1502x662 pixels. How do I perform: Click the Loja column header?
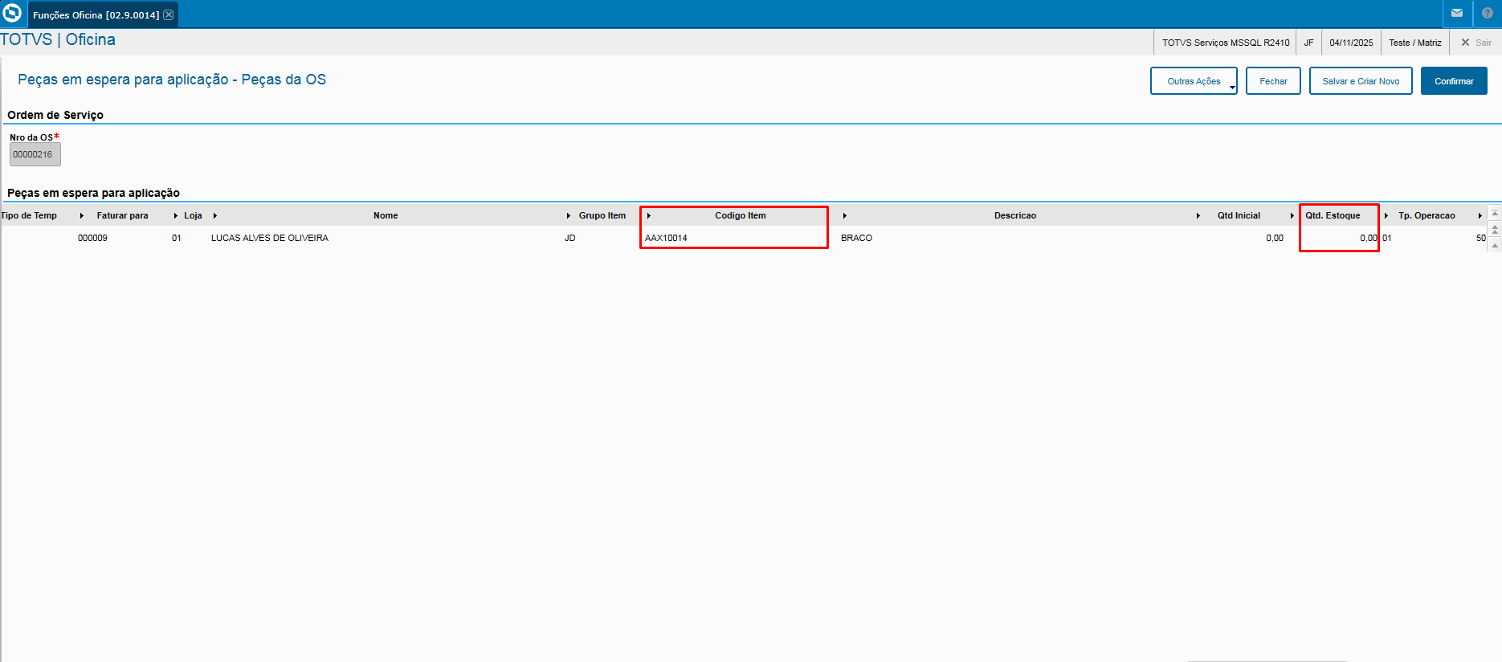(193, 215)
